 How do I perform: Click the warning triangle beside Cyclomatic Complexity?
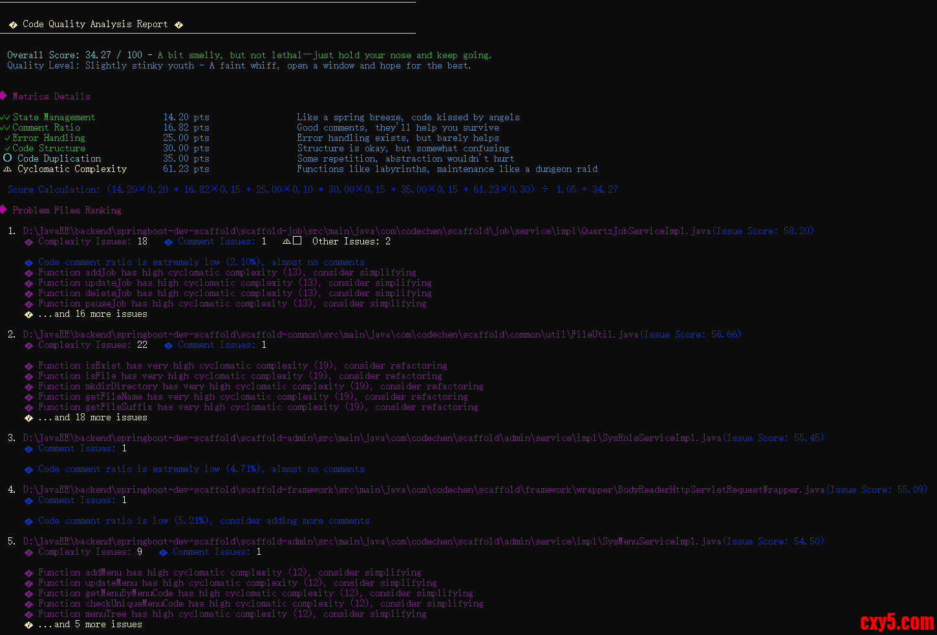(x=7, y=169)
